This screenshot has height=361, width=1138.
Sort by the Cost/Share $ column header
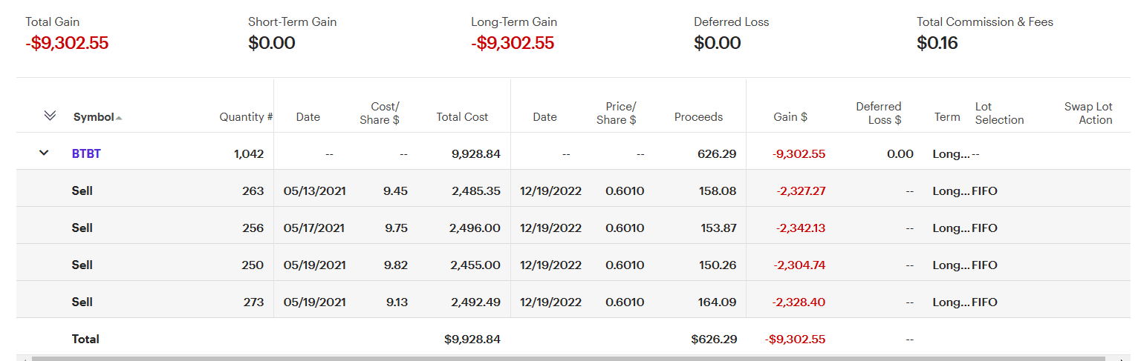click(380, 113)
